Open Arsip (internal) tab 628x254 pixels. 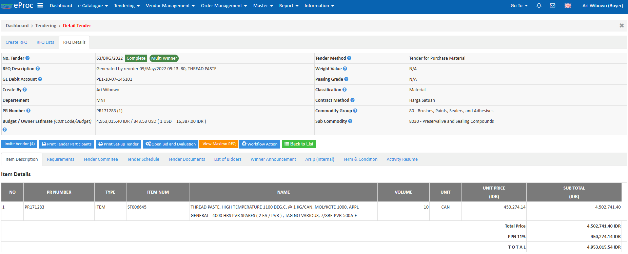coord(320,159)
